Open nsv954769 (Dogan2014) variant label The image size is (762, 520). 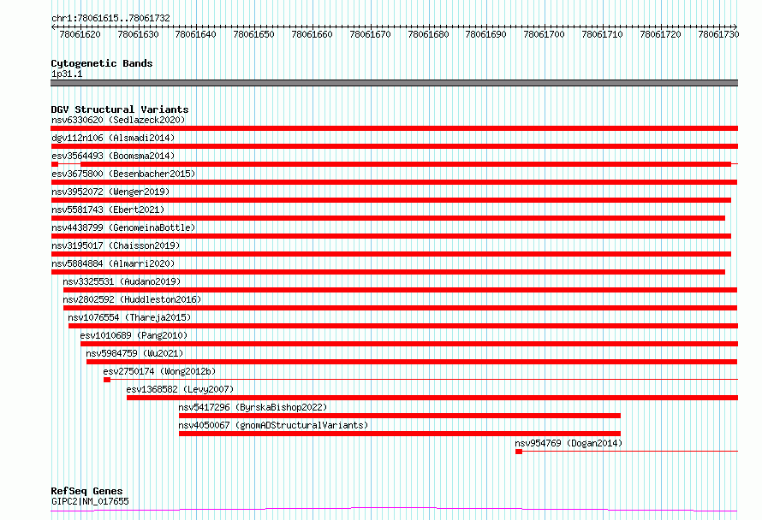tap(569, 443)
